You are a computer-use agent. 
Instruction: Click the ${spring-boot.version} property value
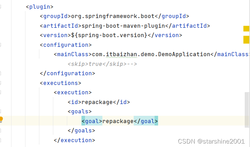point(109,35)
